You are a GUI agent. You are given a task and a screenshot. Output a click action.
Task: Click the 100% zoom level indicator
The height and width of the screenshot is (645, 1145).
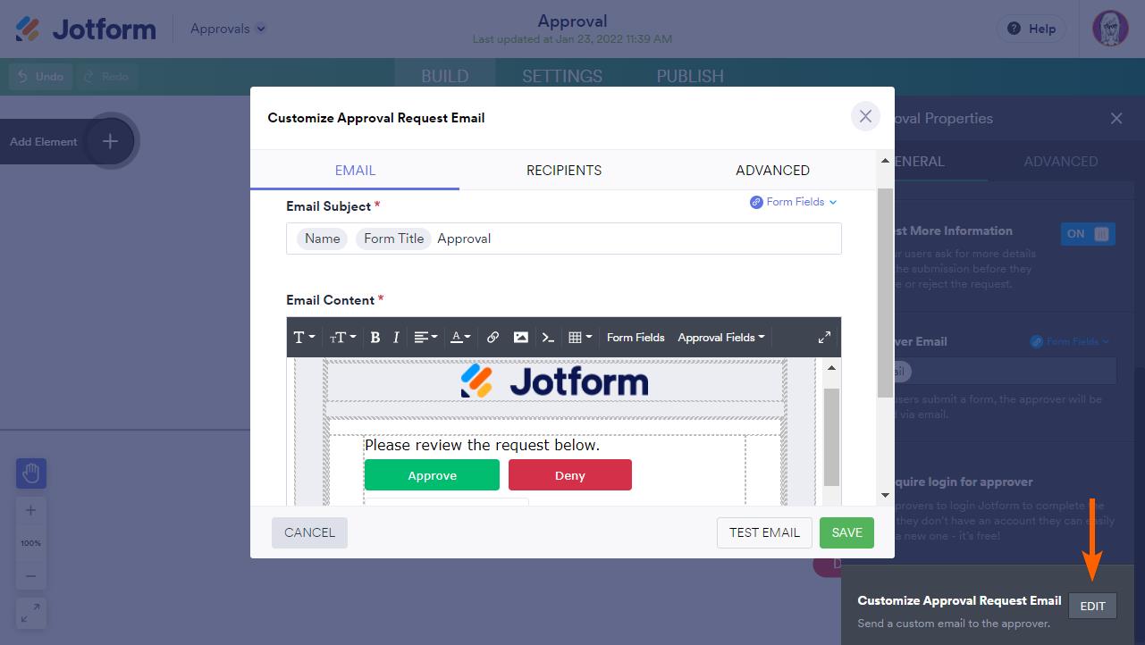(31, 543)
